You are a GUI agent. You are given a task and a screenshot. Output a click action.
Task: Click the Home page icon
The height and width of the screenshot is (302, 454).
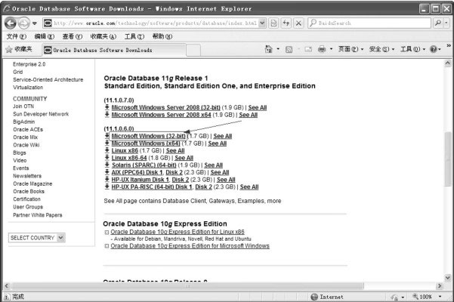[269, 50]
